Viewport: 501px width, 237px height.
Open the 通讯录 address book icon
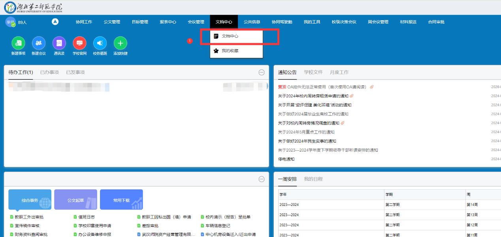pos(59,43)
